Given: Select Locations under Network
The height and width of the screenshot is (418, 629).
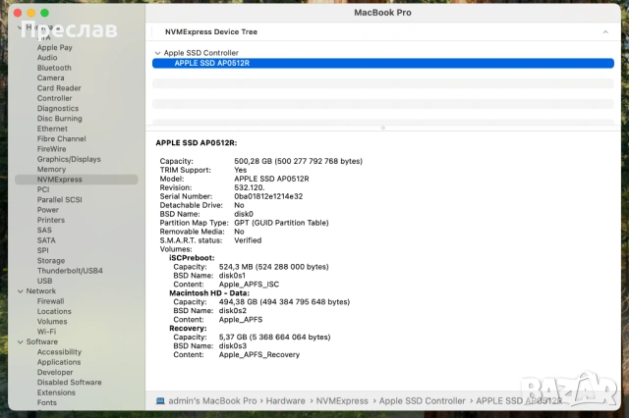Looking at the screenshot, I should click(54, 311).
